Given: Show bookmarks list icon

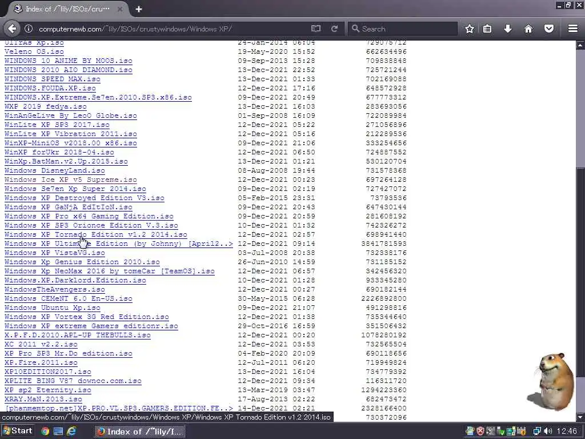Looking at the screenshot, I should click(487, 29).
